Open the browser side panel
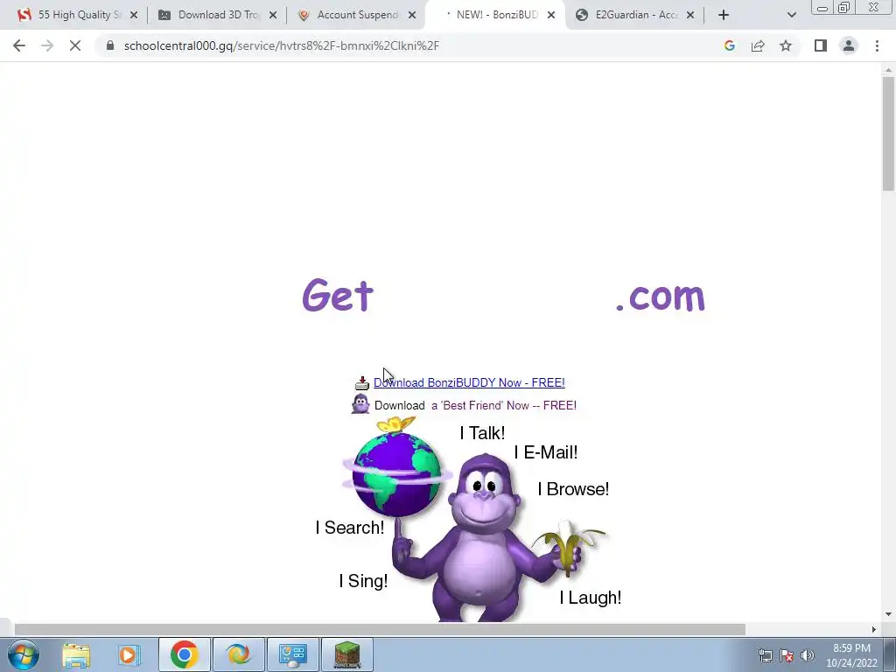This screenshot has width=896, height=672. (821, 45)
